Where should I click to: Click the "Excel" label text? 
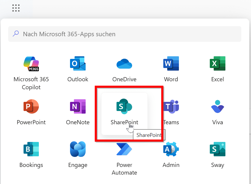click(x=217, y=79)
